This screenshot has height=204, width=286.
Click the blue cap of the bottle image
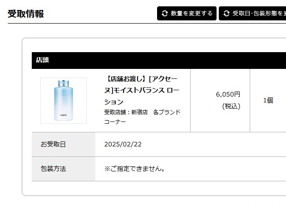[x=64, y=83]
